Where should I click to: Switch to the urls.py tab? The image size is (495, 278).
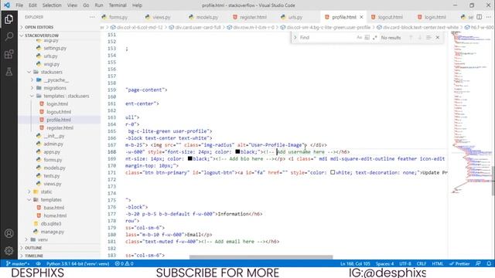295,17
